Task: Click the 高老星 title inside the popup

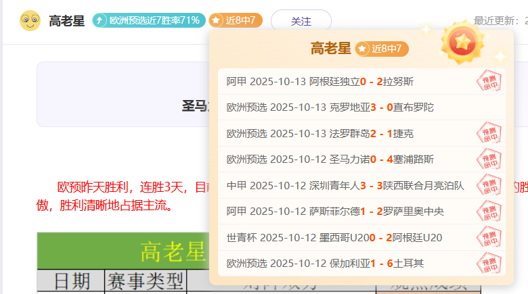Action: (330, 49)
